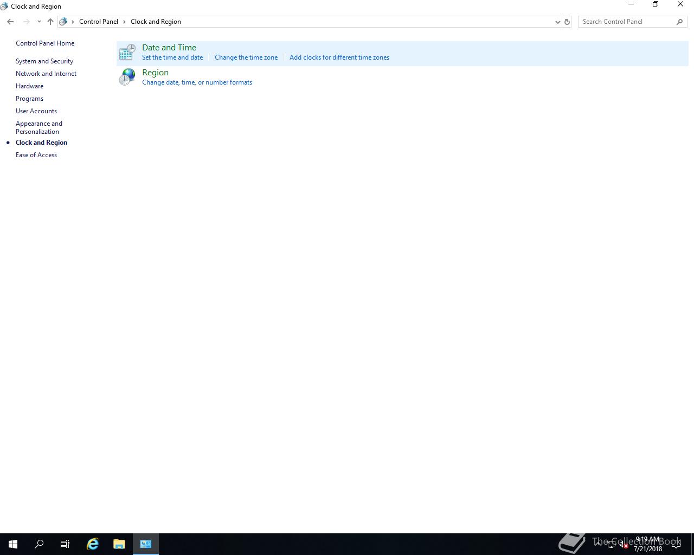Open recent locations dropdown arrow
694x555 pixels.
click(39, 22)
